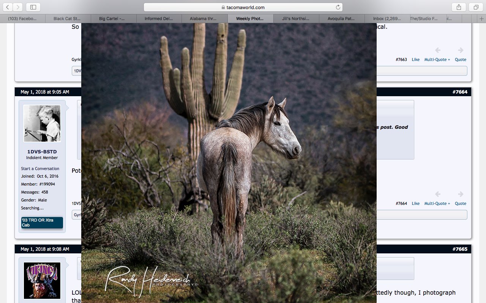Viewport: 486px width, 303px height.
Task: Show the Safari sidebar
Action: pyautogui.click(x=33, y=7)
